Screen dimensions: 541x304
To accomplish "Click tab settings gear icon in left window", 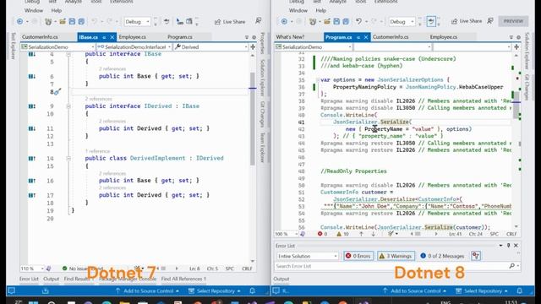I will 254,37.
